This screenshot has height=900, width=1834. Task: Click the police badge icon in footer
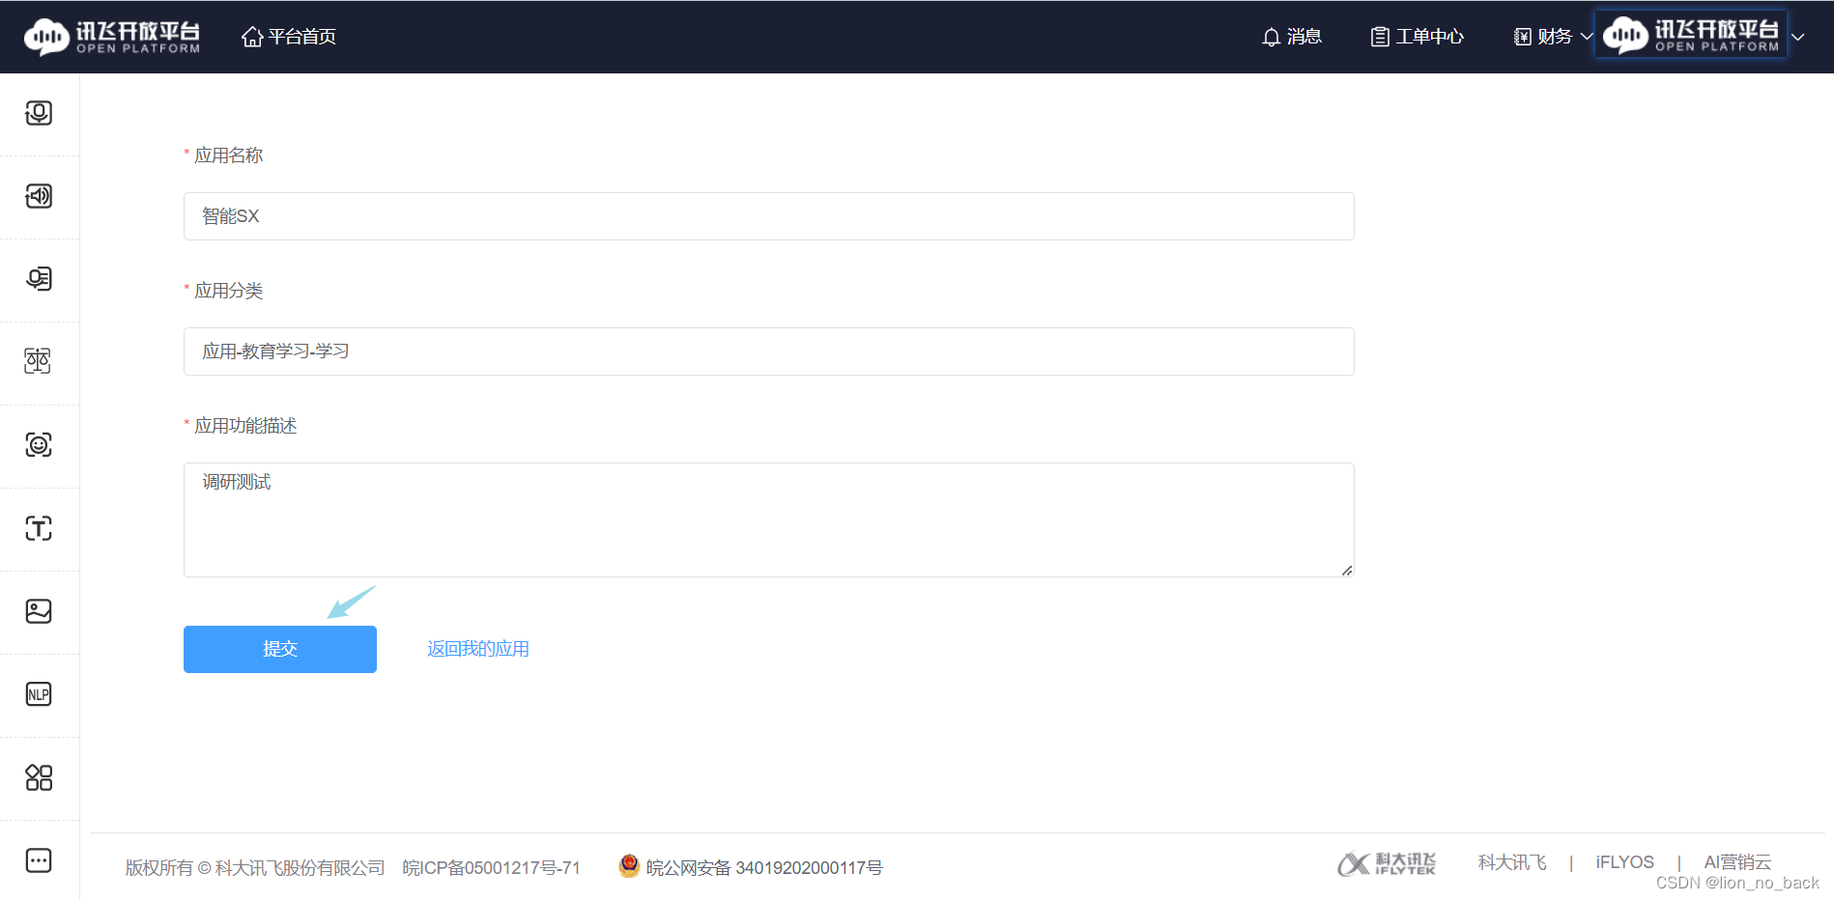click(x=629, y=866)
